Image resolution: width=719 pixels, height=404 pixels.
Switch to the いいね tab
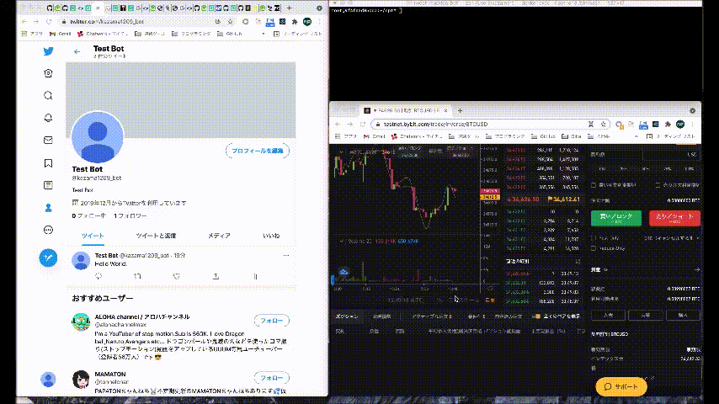pyautogui.click(x=271, y=236)
